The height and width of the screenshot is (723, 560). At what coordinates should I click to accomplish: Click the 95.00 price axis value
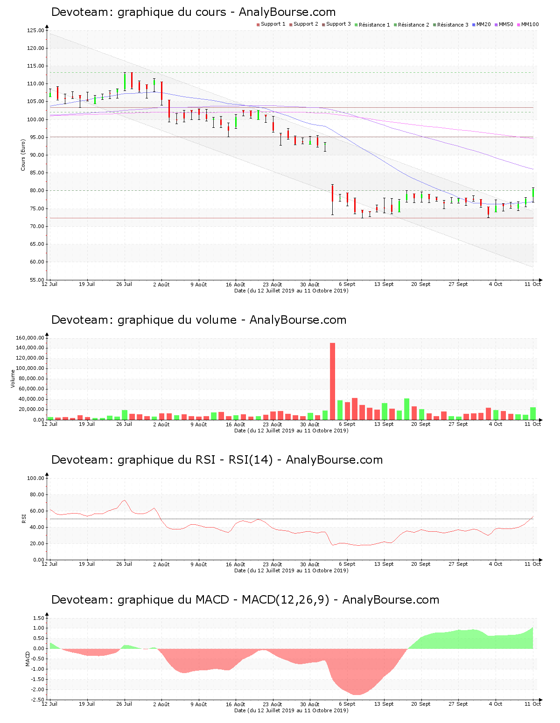pos(37,137)
